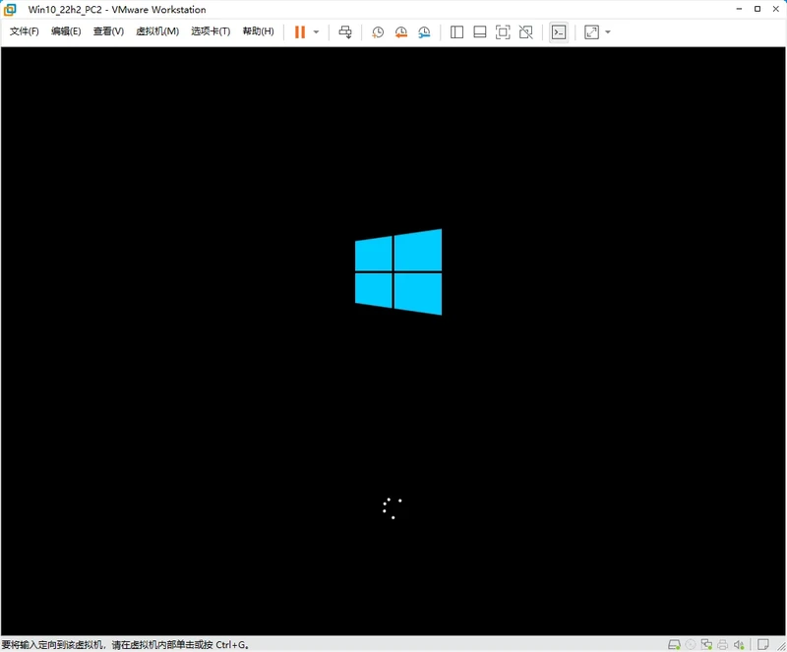Send Ctrl+Alt+Del to the virtual machine
The height and width of the screenshot is (652, 787).
pyautogui.click(x=345, y=32)
